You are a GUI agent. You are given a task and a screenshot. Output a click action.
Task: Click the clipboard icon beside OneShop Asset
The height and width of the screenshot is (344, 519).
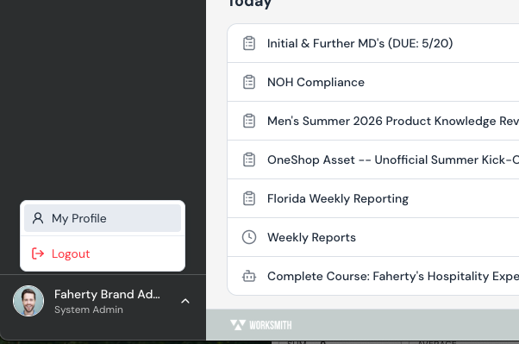(x=249, y=159)
